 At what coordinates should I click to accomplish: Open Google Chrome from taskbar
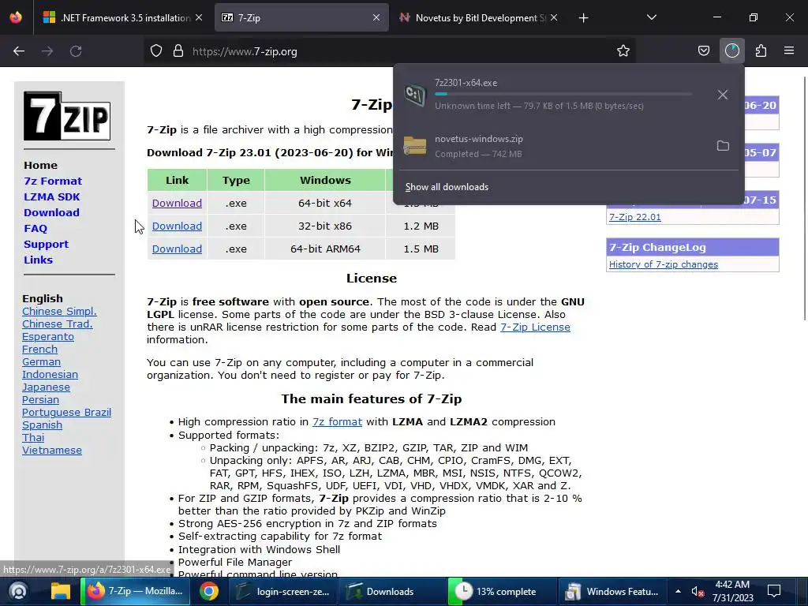(208, 592)
